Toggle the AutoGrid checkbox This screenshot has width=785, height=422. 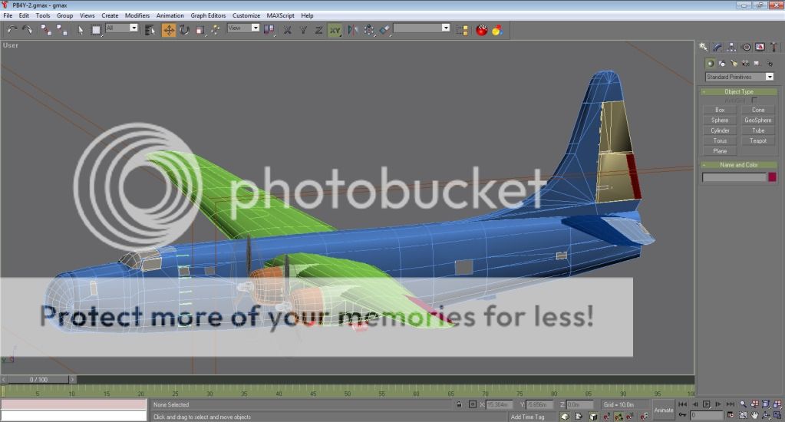coord(754,100)
